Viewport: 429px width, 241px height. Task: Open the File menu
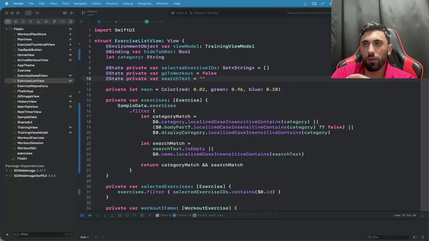(x=31, y=3)
